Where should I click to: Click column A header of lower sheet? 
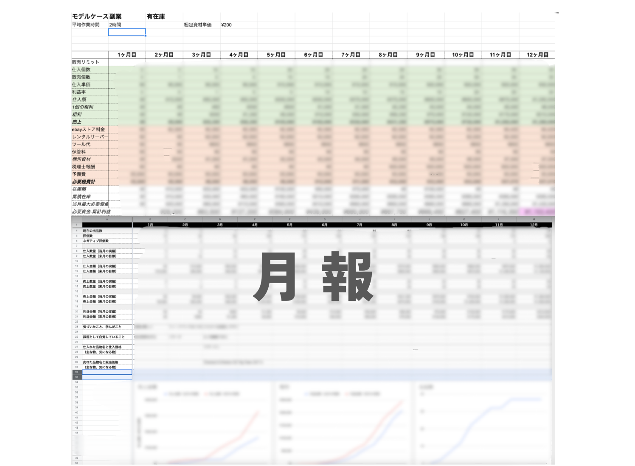[x=107, y=219]
